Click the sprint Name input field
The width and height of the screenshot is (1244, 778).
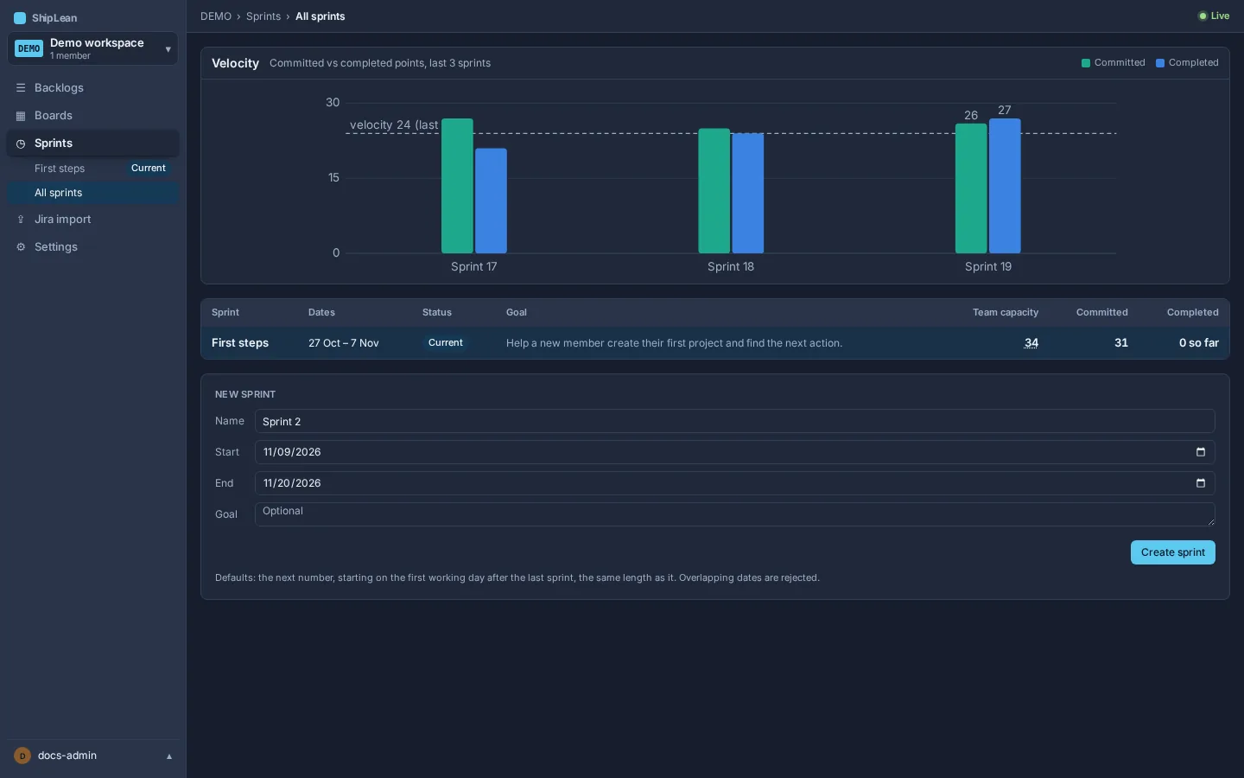(x=734, y=422)
